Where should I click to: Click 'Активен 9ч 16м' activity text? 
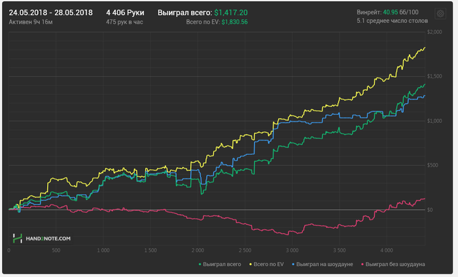31,22
